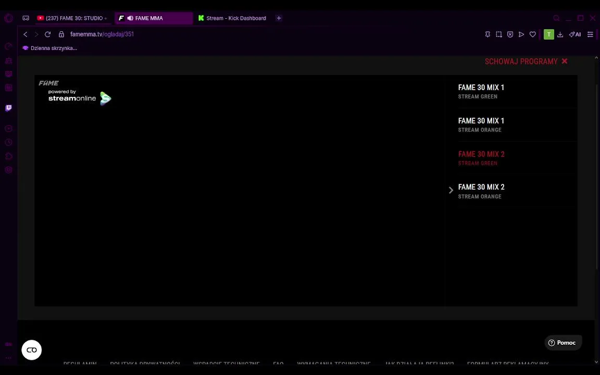Screen dimensions: 600x375
Task: Click the round white CO chat button
Action: point(31,350)
